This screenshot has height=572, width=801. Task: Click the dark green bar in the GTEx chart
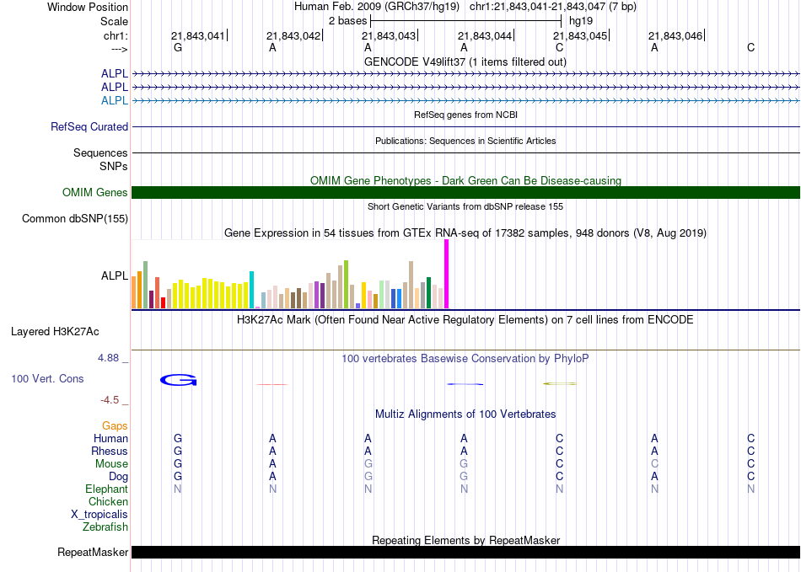(429, 293)
